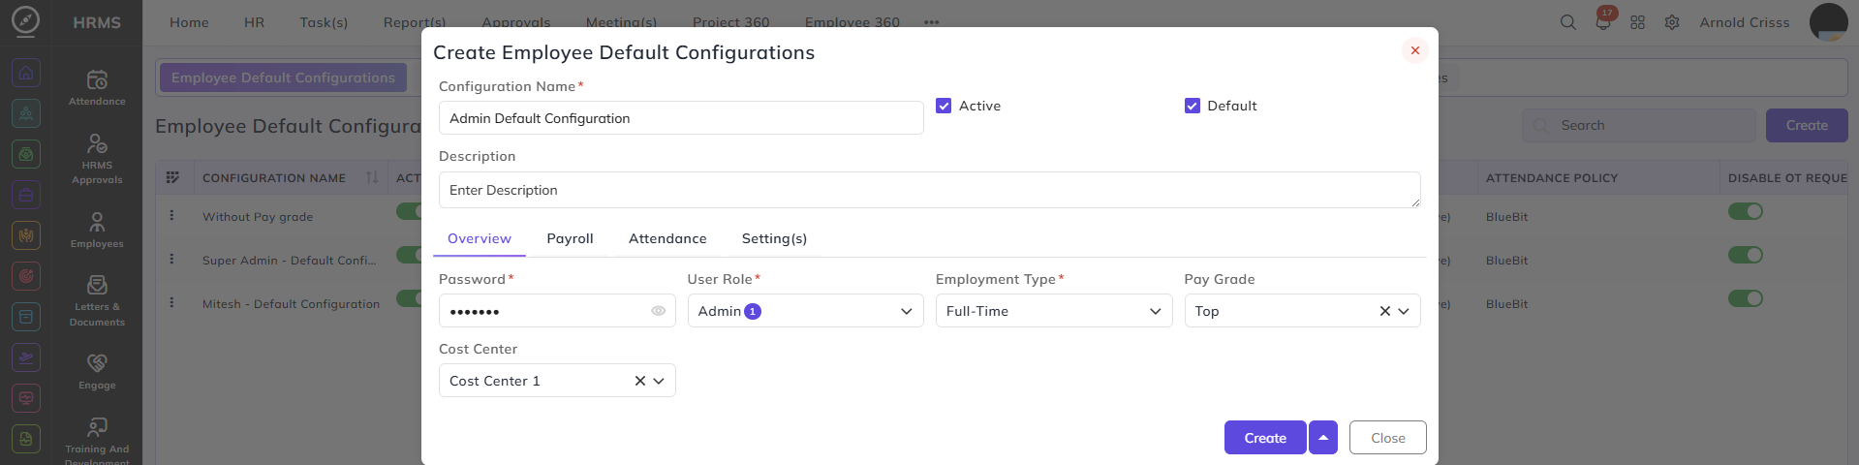Screen dimensions: 1859x465
Task: Clear the Cost Center 1 selection
Action: pyautogui.click(x=640, y=381)
